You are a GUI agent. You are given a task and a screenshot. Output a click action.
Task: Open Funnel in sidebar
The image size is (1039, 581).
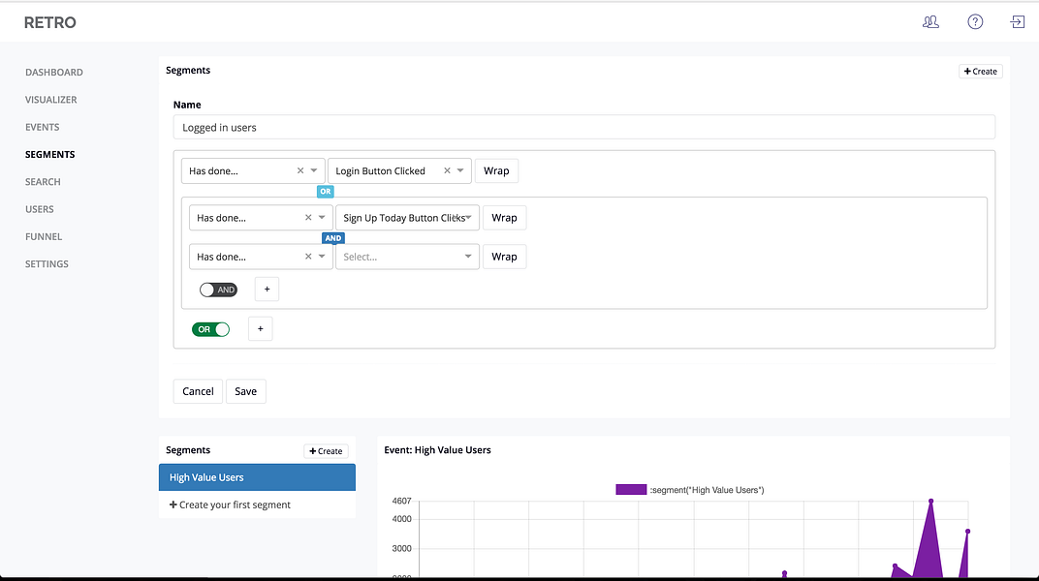44,236
